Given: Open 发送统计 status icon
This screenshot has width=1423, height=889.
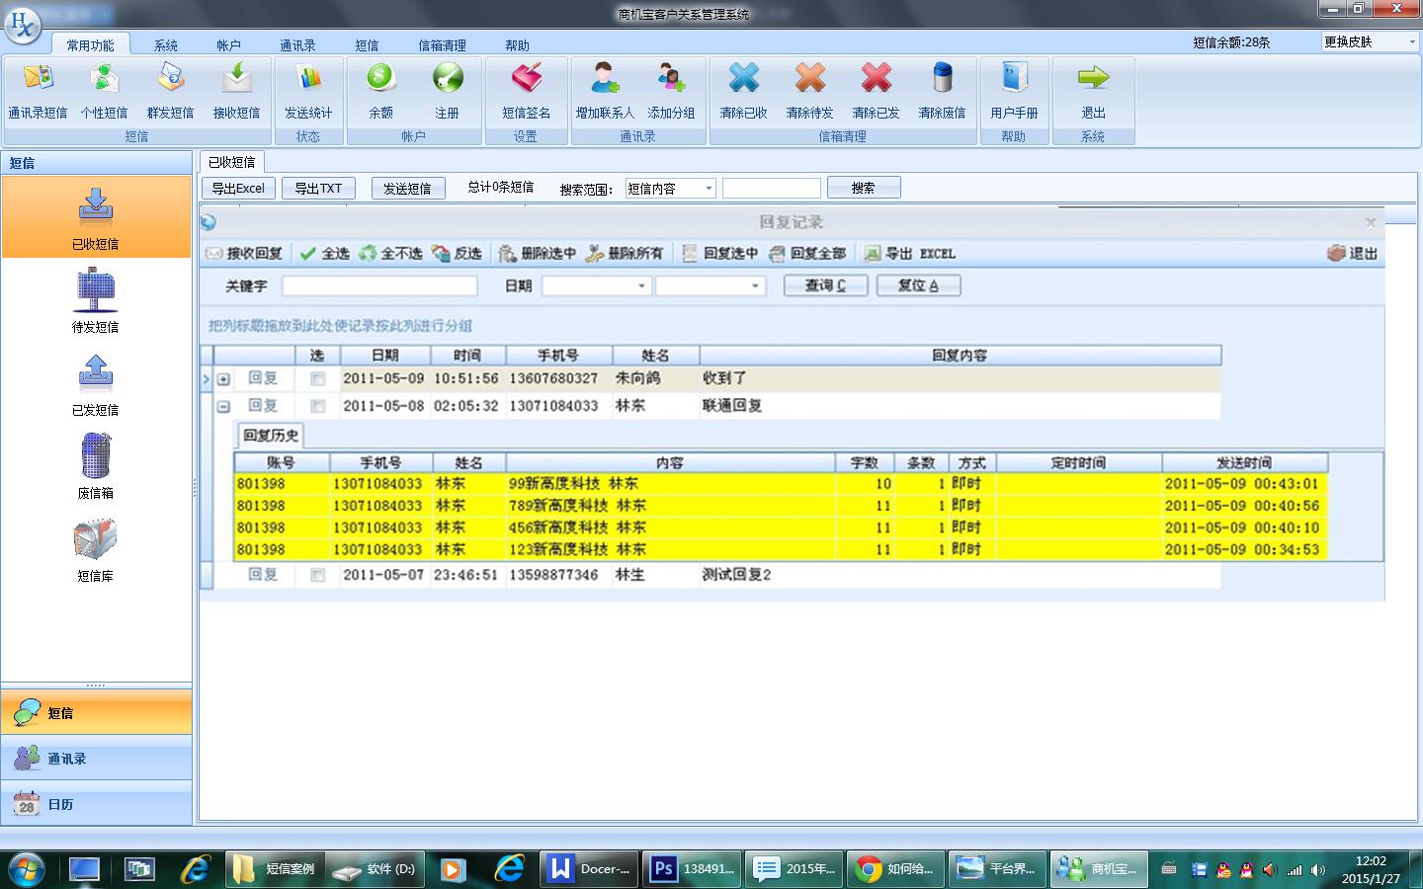Looking at the screenshot, I should point(308,92).
